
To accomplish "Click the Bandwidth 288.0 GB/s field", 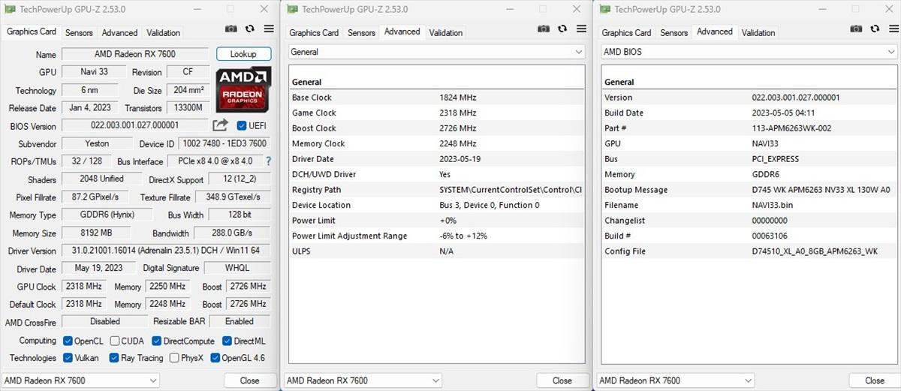I will tap(231, 233).
